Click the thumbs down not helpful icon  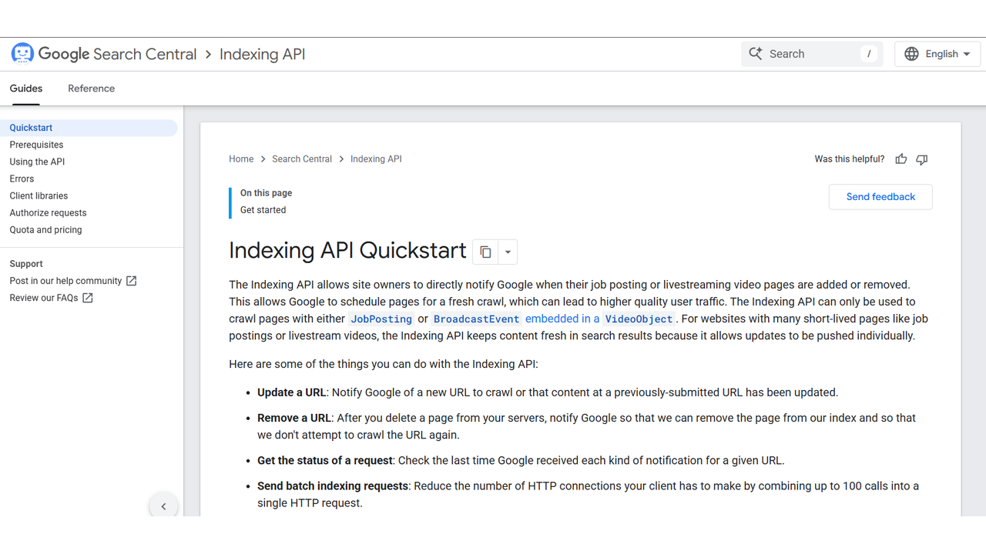pos(922,159)
